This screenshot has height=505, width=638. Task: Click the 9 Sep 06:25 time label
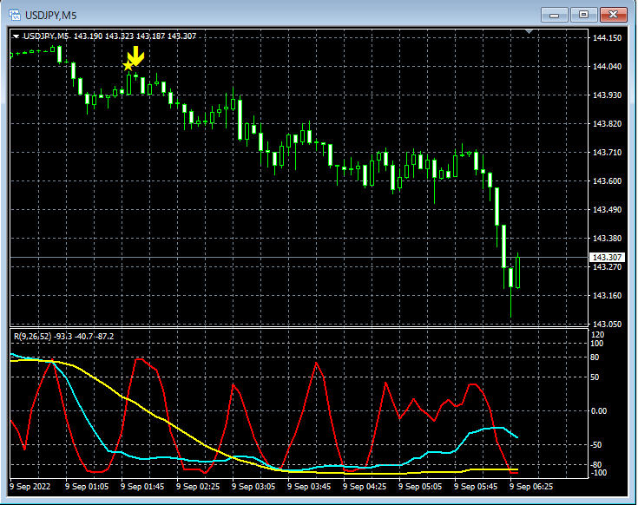point(531,487)
